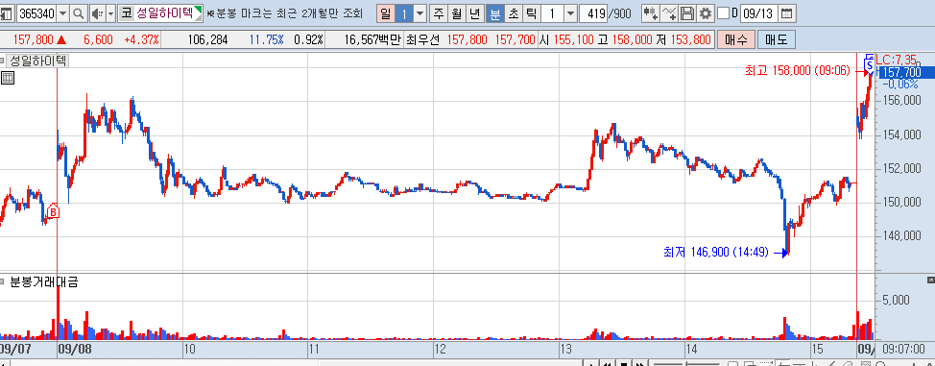Image resolution: width=935 pixels, height=366 pixels.
Task: Click the data grid icon below the 성일하이텍 label
Action: (x=7, y=78)
